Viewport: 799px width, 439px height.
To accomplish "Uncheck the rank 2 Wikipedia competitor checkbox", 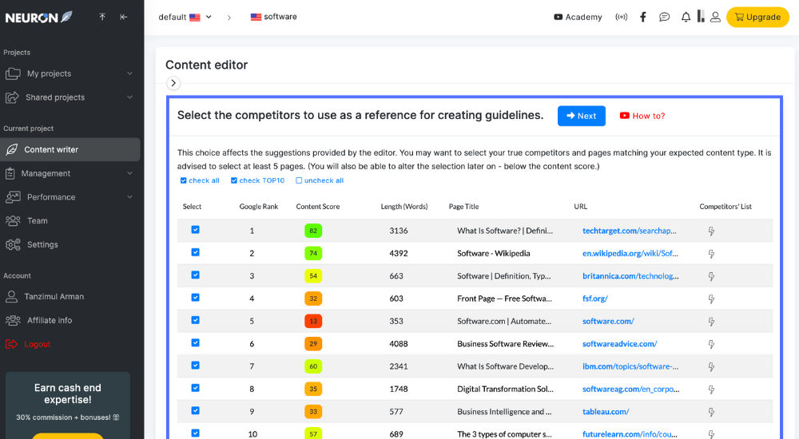I will point(195,252).
